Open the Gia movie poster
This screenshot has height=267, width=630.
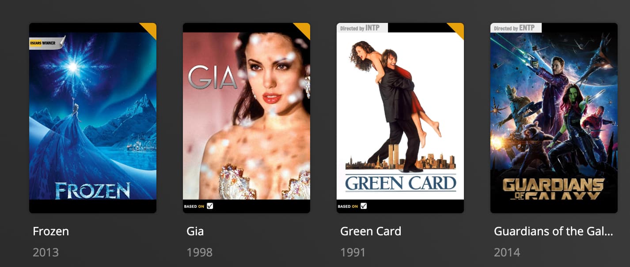[247, 118]
